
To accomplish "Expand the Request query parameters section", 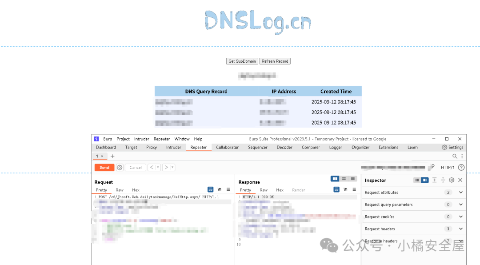I will tap(461, 205).
